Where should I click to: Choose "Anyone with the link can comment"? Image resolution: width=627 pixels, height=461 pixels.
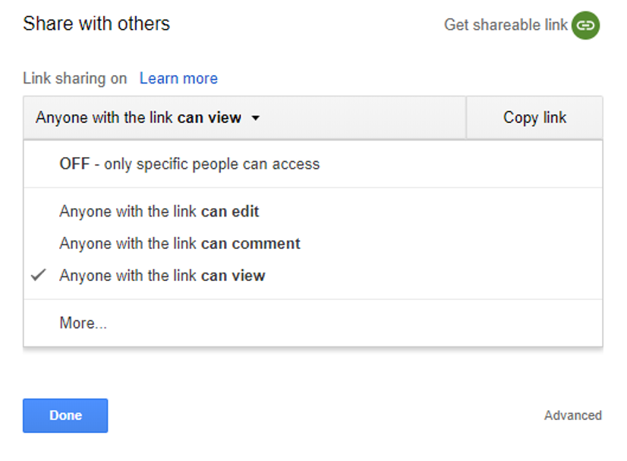(180, 244)
